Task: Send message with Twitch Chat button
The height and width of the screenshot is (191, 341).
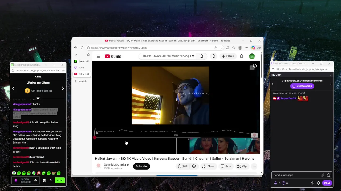Action: [327, 183]
